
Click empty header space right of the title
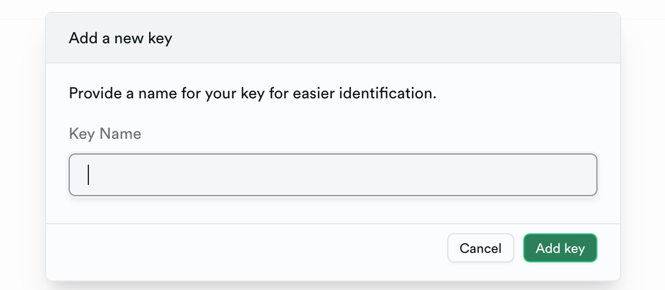(394, 38)
